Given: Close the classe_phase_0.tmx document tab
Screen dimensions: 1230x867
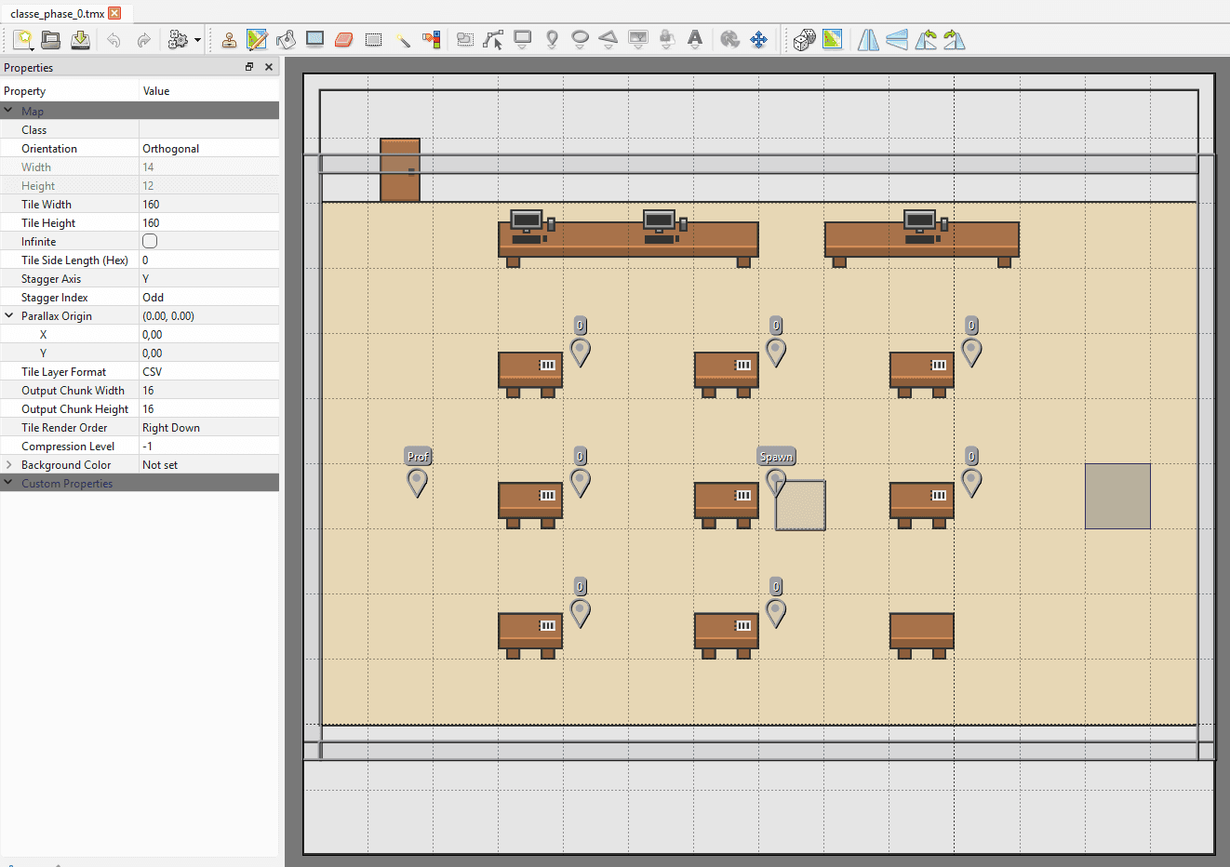Looking at the screenshot, I should click(x=114, y=13).
